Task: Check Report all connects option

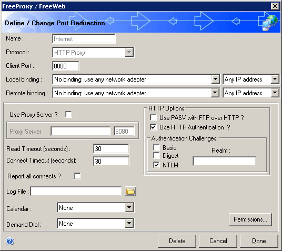Action: click(x=77, y=176)
